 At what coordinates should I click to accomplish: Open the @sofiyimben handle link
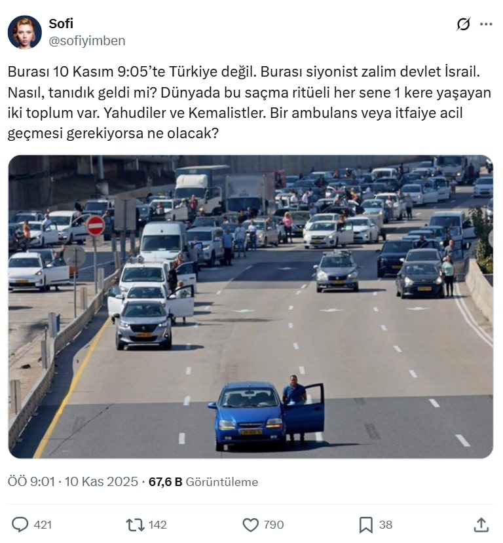pos(87,41)
